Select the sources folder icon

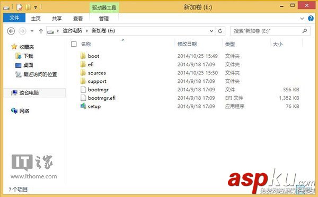pyautogui.click(x=83, y=73)
